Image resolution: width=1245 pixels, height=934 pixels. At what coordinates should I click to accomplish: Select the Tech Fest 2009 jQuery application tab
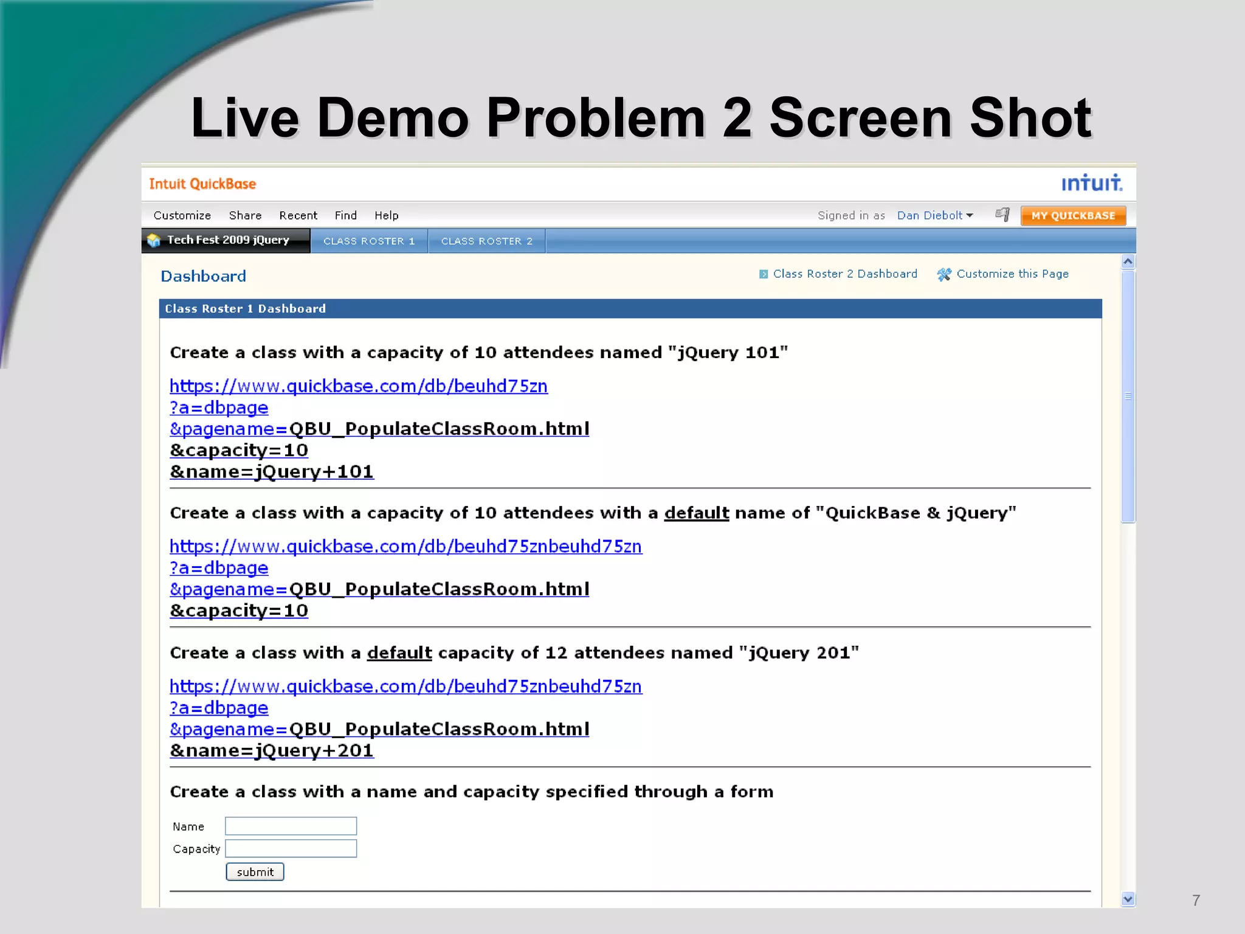226,240
